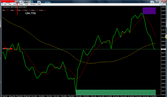Click the large 1284.7700 price label
This screenshot has width=167, height=97.
tap(30, 13)
